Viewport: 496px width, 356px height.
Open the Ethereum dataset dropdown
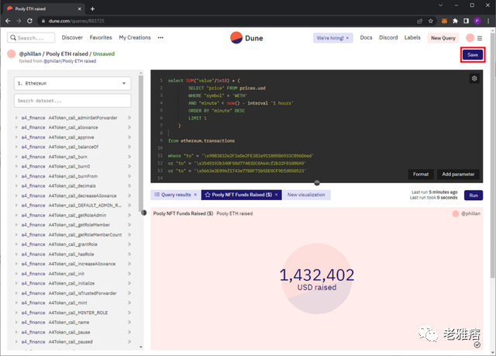[72, 83]
